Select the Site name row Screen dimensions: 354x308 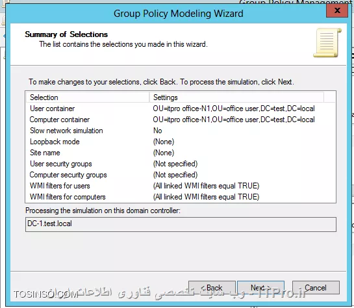pos(181,153)
